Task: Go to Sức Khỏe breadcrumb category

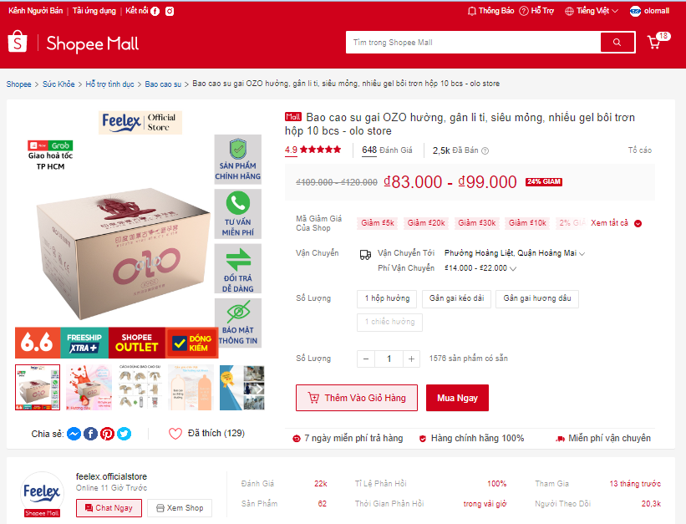Action: (x=58, y=84)
